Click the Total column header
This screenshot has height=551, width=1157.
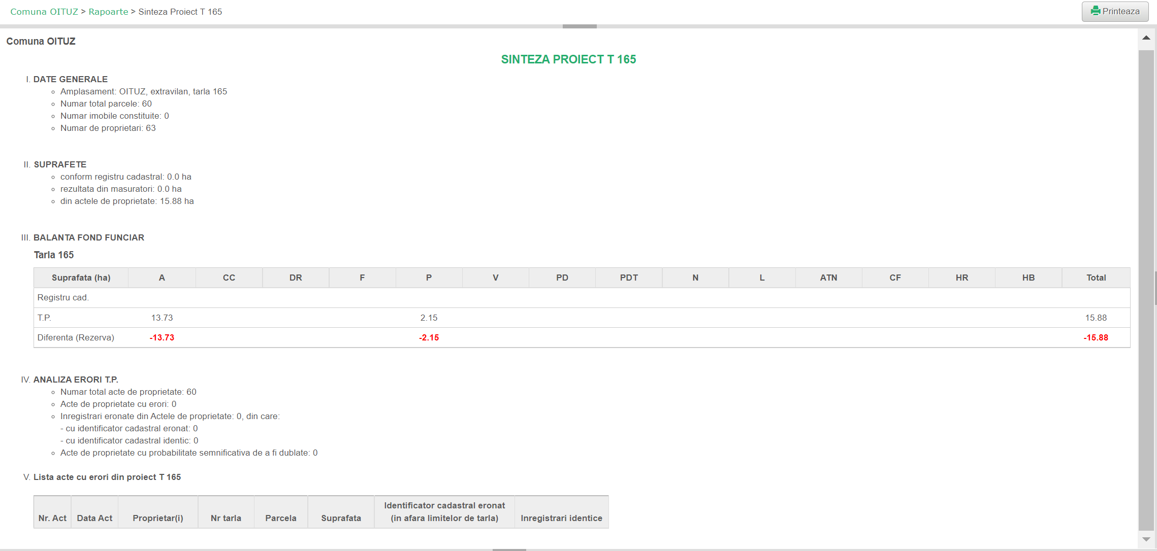point(1096,278)
